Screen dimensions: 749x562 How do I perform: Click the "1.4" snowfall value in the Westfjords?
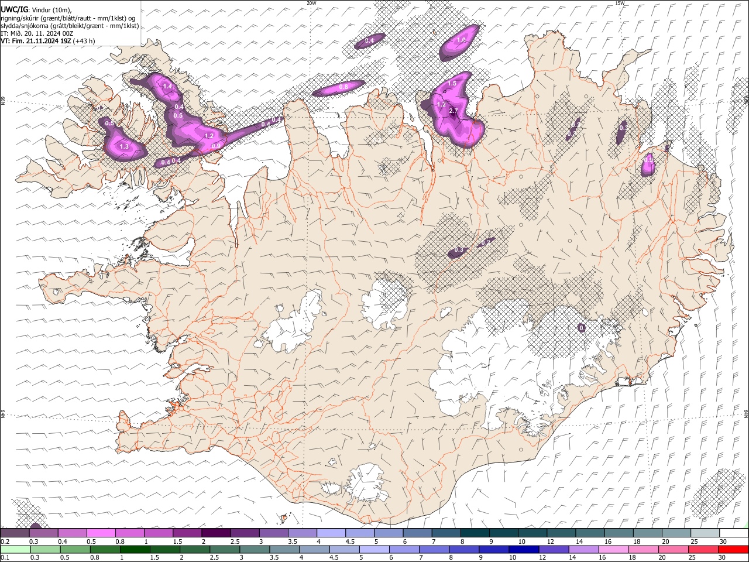coord(168,86)
